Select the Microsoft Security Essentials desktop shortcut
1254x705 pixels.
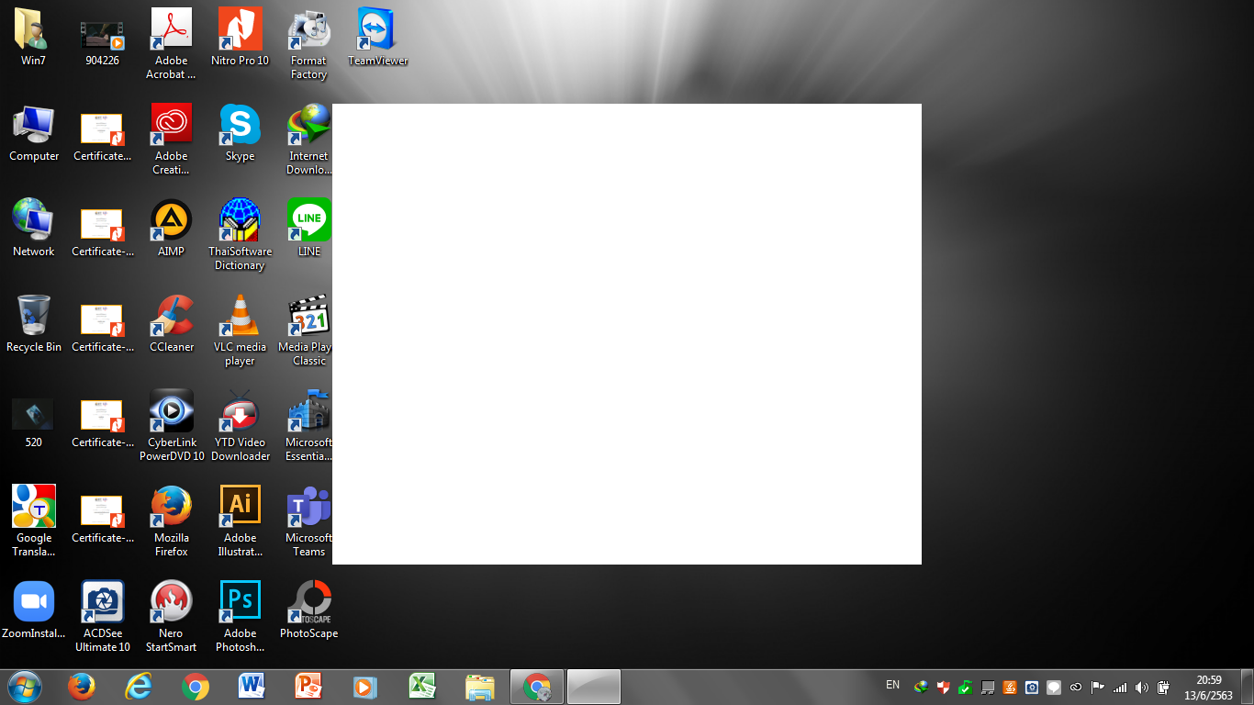click(308, 425)
